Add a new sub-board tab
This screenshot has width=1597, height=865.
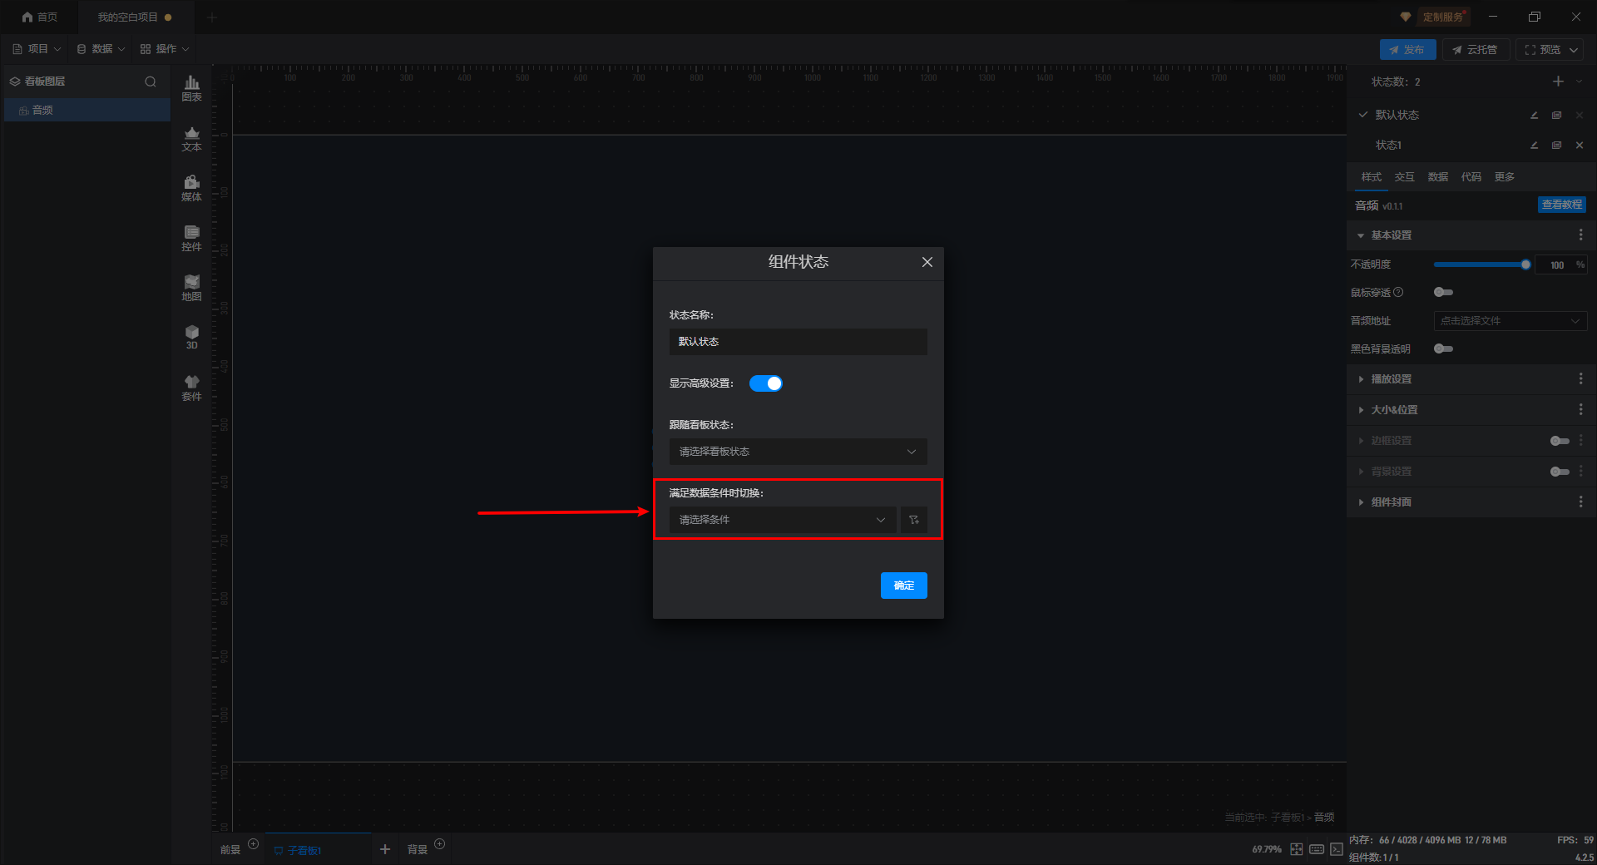click(x=385, y=849)
